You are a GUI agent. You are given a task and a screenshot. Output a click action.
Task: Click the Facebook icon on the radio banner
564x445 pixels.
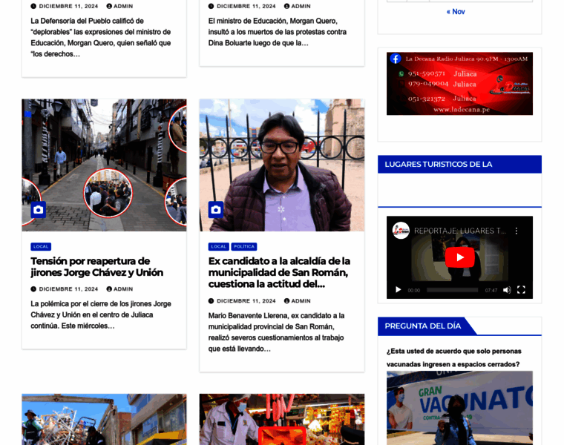(396, 59)
